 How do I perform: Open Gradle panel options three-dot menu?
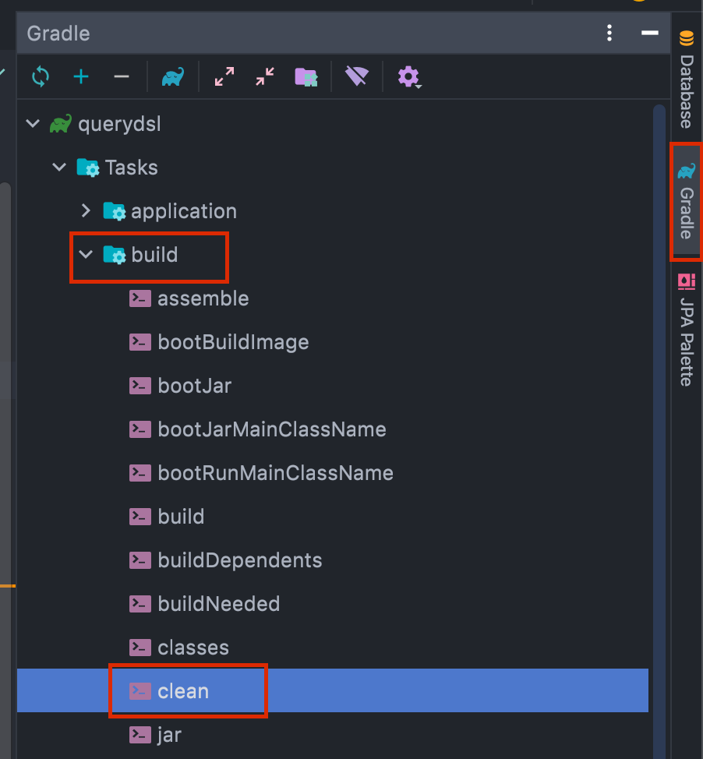(609, 34)
